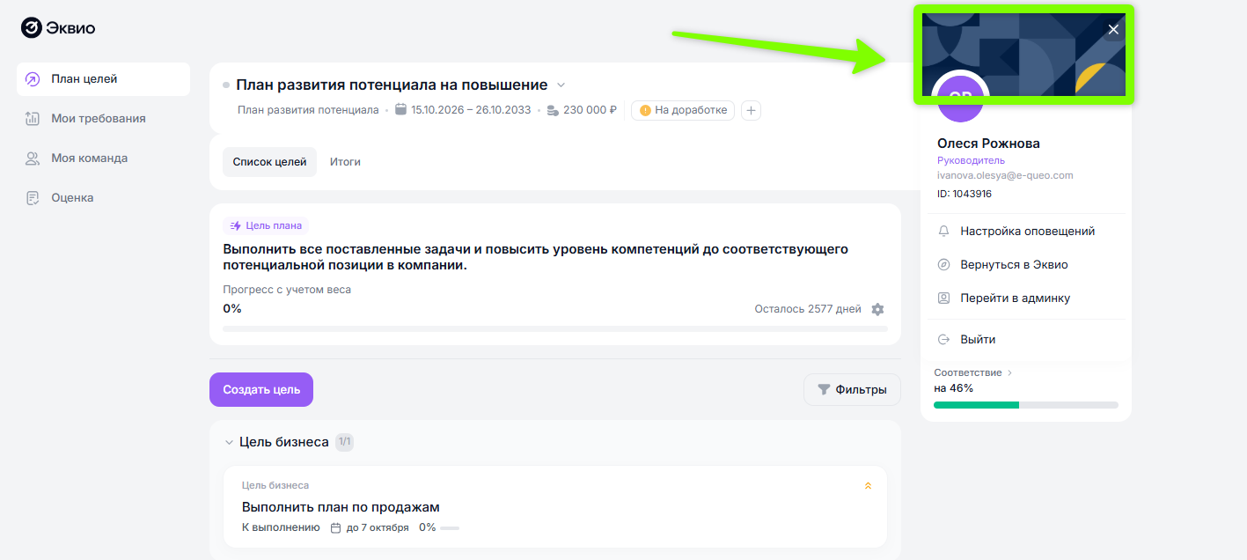Click the name Олеся Рожнова
The height and width of the screenshot is (560, 1247).
(988, 144)
